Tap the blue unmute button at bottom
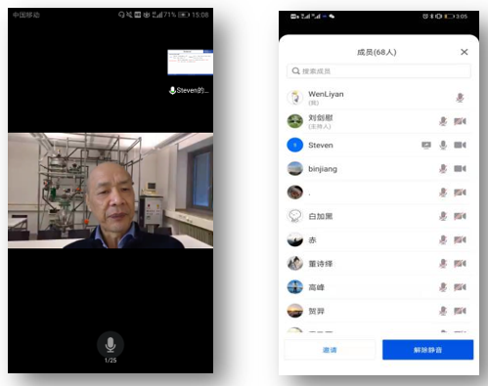Screen dimensions: 488x386 coord(427,350)
